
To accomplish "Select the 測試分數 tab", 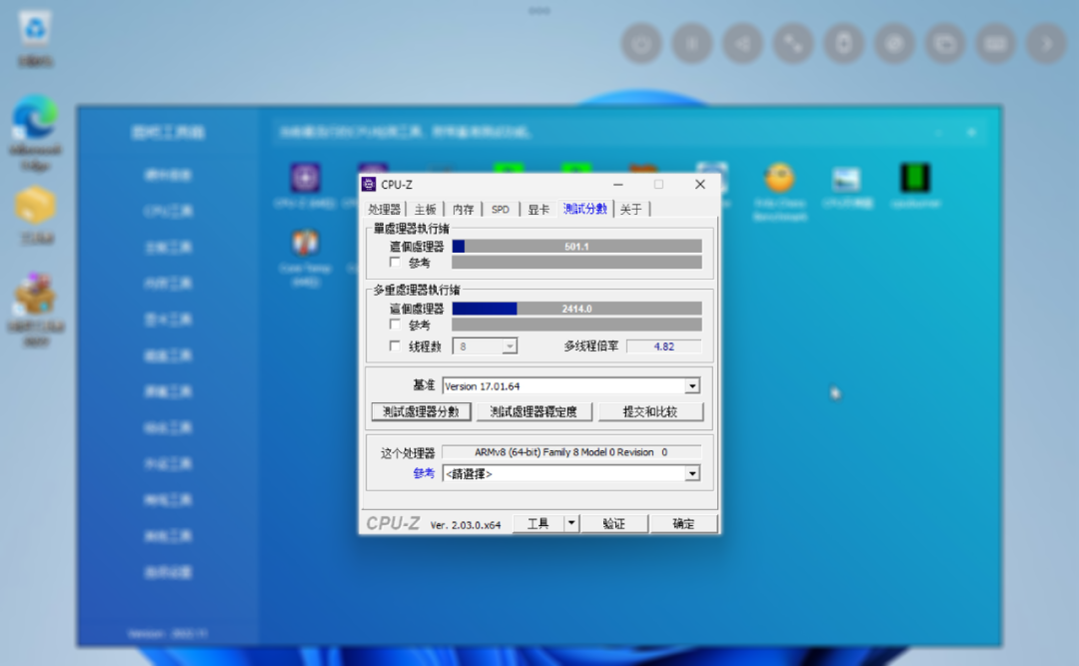I will (584, 209).
